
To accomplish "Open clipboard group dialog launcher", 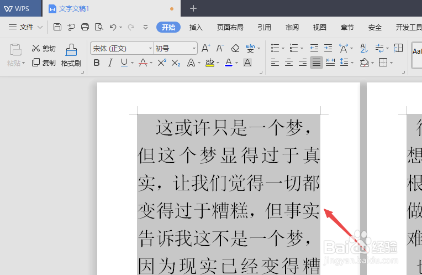I will tap(83, 72).
